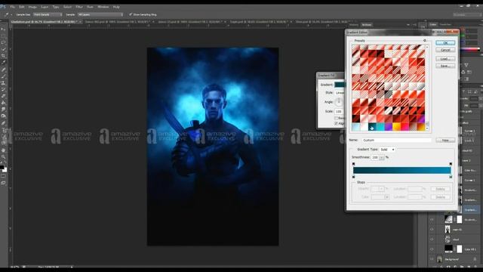Select the Clone Stamp tool
483x272 pixels.
tap(3, 83)
